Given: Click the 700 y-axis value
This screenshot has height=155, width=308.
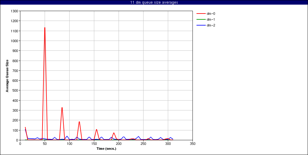Looking at the screenshot, I should point(15,70).
